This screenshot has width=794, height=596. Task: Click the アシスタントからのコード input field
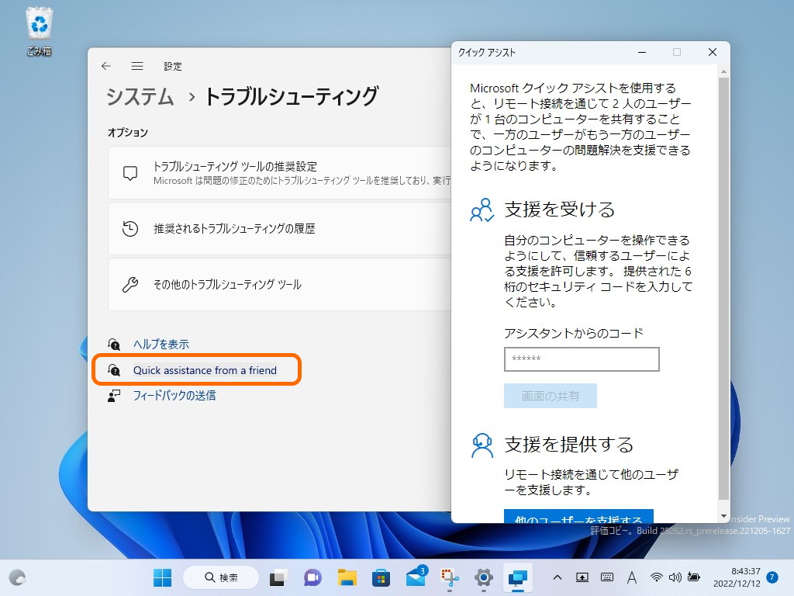click(x=582, y=359)
